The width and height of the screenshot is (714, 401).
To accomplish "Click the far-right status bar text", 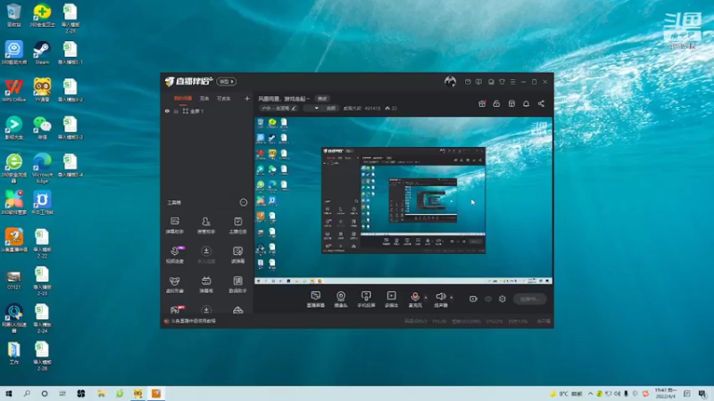I will pyautogui.click(x=544, y=322).
